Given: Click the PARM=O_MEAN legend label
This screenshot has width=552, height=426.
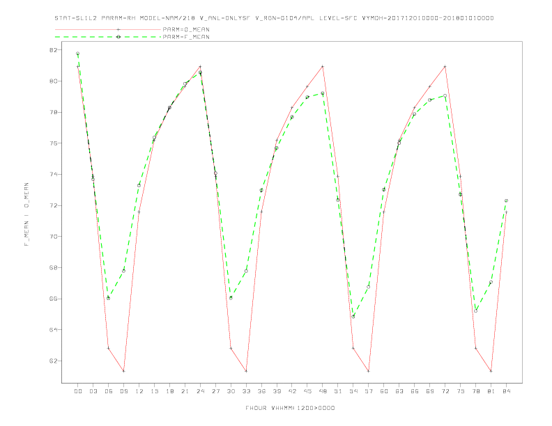Looking at the screenshot, I should click(186, 29).
